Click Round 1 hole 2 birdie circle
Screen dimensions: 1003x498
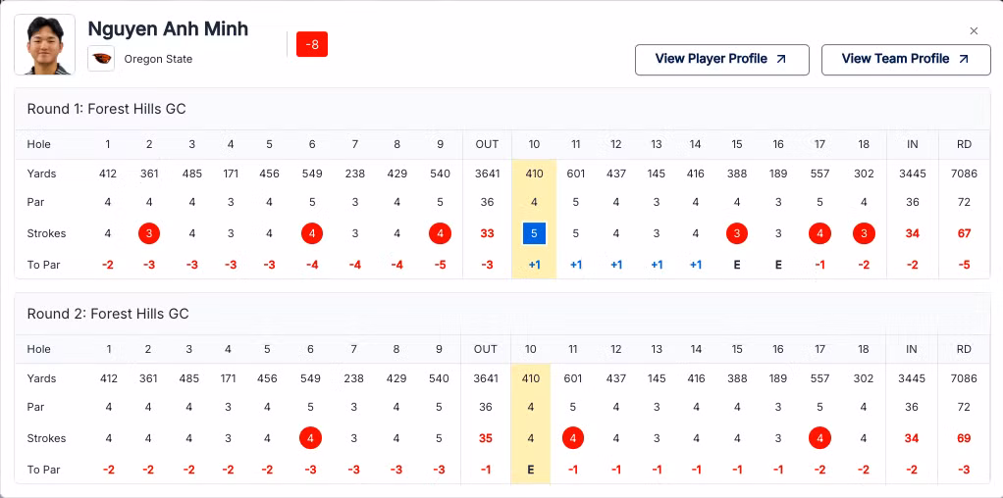point(149,234)
